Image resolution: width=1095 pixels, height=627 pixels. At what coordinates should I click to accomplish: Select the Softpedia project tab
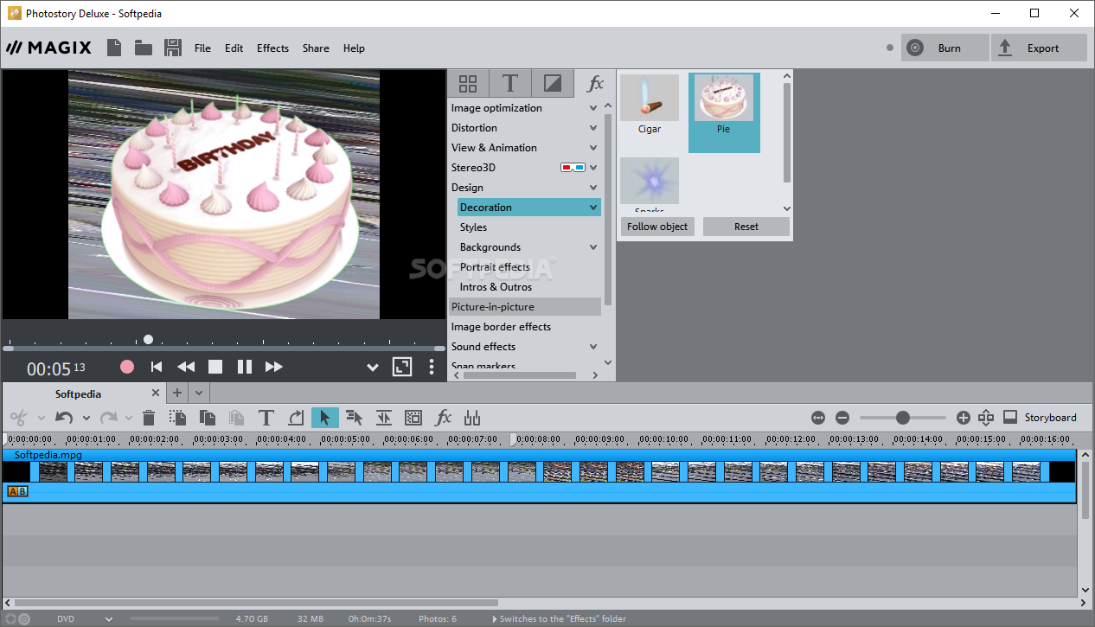pyautogui.click(x=78, y=393)
